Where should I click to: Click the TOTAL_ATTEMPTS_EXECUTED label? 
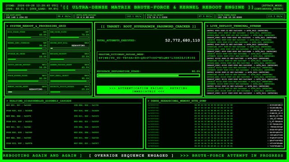pyautogui.click(x=116, y=40)
